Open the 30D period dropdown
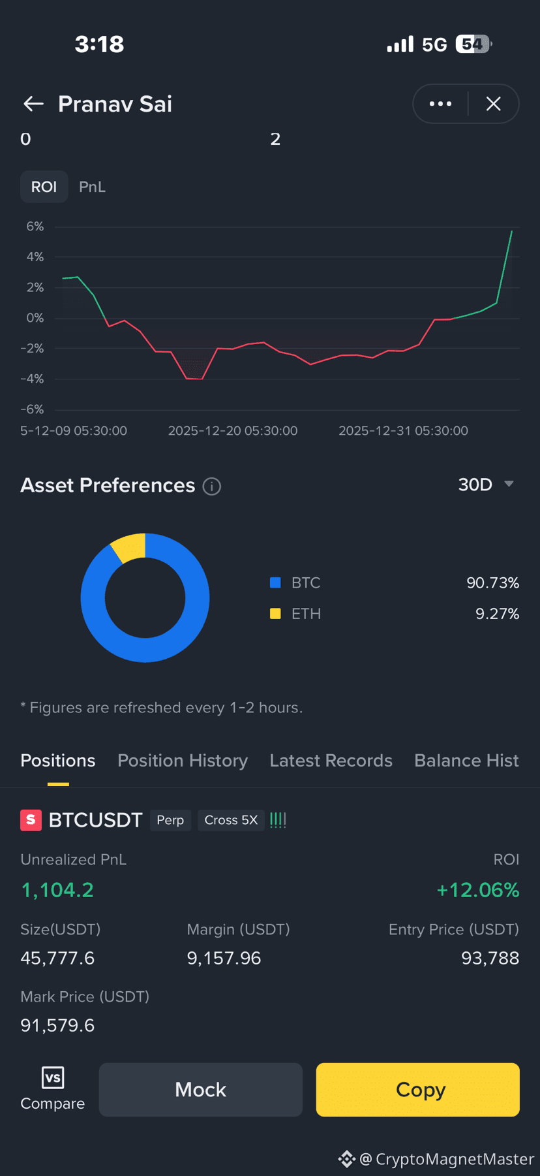The height and width of the screenshot is (1176, 540). [486, 485]
